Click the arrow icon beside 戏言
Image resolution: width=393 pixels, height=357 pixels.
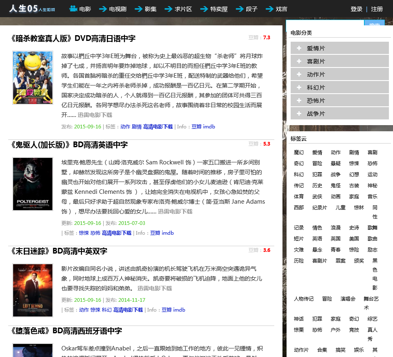(269, 9)
